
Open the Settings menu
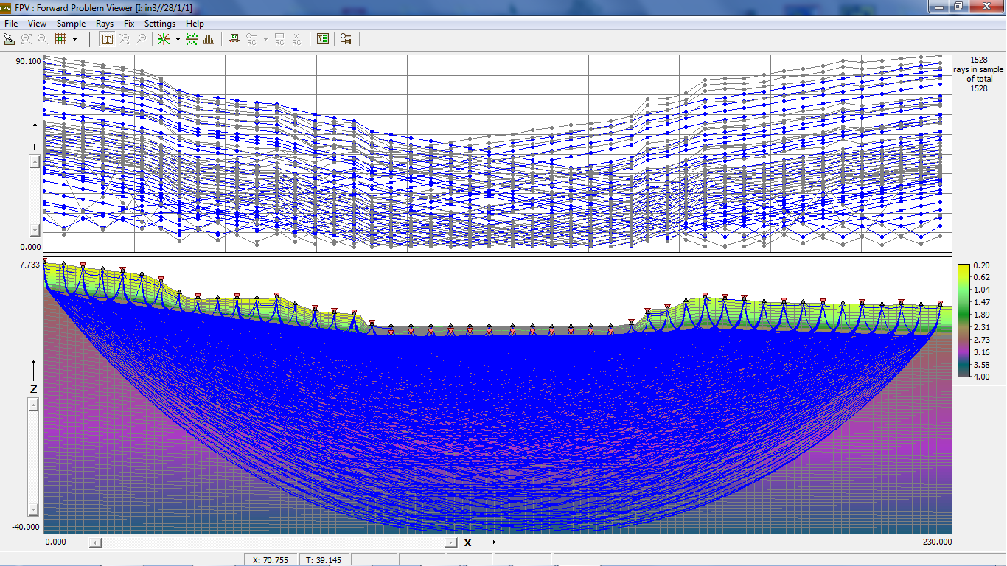pyautogui.click(x=159, y=24)
